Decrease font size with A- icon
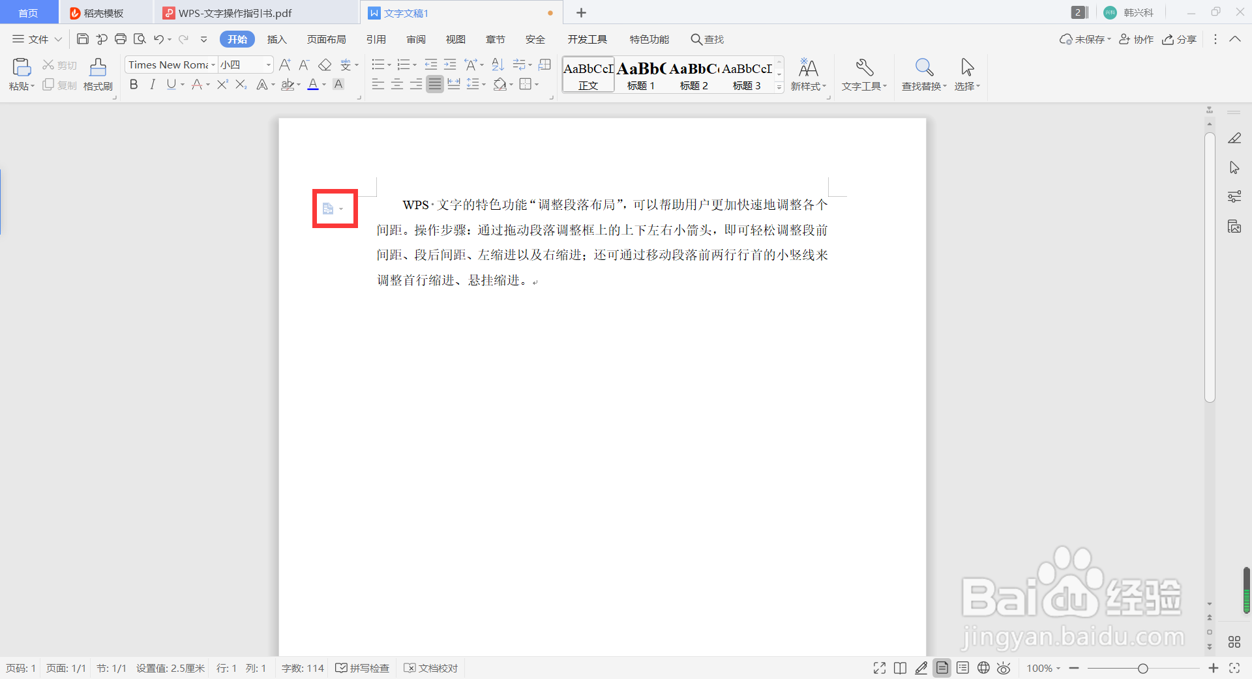 [x=304, y=65]
